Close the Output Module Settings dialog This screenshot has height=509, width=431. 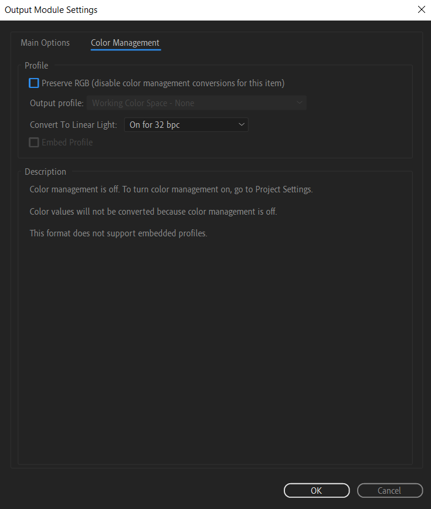420,9
